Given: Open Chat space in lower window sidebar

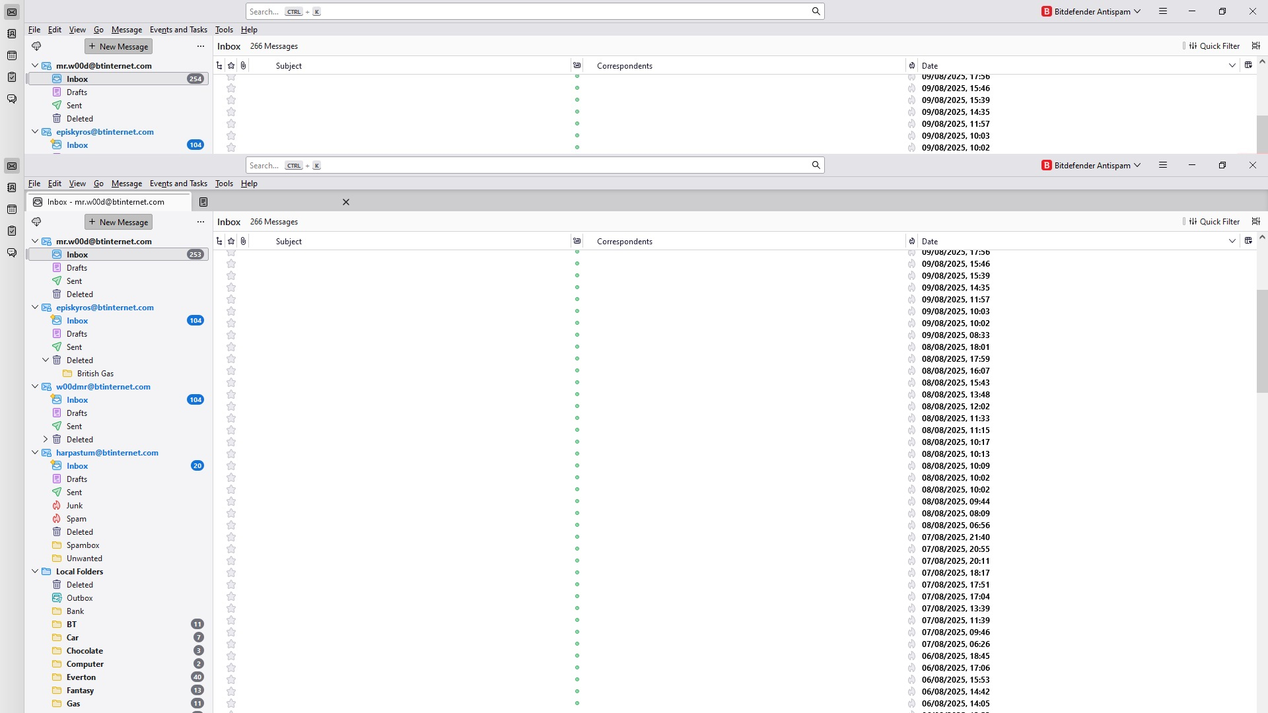Looking at the screenshot, I should point(12,253).
